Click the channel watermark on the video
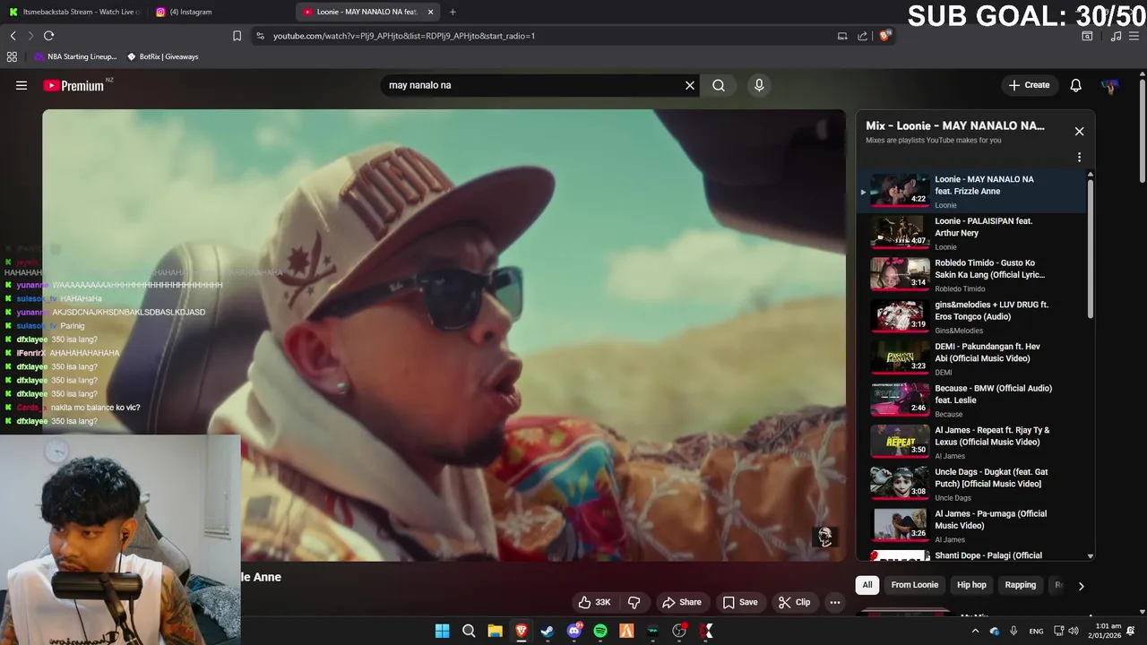The height and width of the screenshot is (645, 1147). click(825, 537)
